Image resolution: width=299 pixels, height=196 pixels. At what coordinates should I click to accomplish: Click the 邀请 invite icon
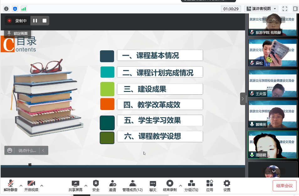[113, 184]
